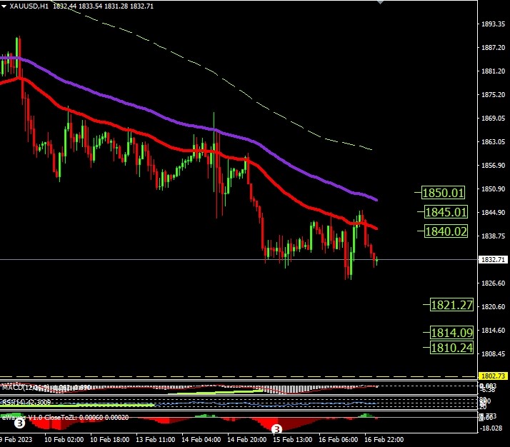
Task: Click the 1893.35 value on price scale
Action: (x=491, y=24)
